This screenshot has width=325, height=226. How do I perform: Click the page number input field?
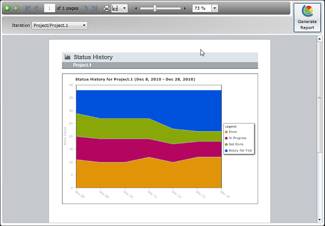[x=50, y=9]
